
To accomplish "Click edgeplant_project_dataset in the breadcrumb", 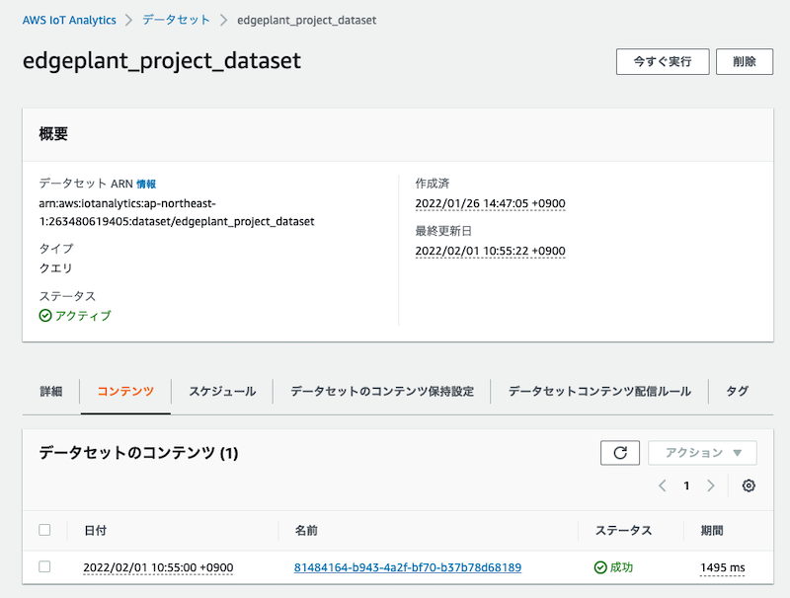I will point(307,20).
